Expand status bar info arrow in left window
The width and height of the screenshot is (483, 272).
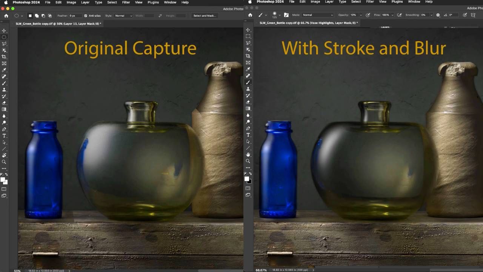pos(69,270)
